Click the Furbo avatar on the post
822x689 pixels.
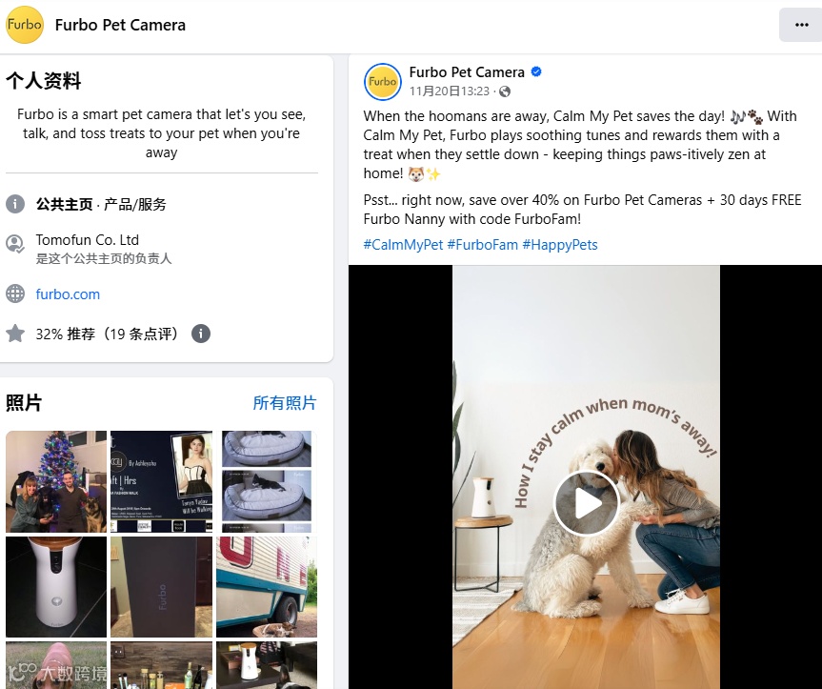pos(383,82)
